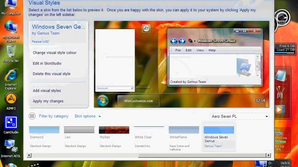Open File menu in preview window
The image size is (298, 167).
coord(178,50)
